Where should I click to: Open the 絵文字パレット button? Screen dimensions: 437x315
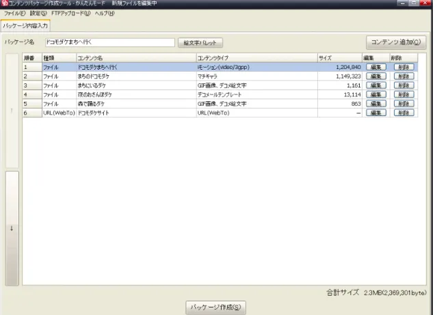click(x=200, y=42)
